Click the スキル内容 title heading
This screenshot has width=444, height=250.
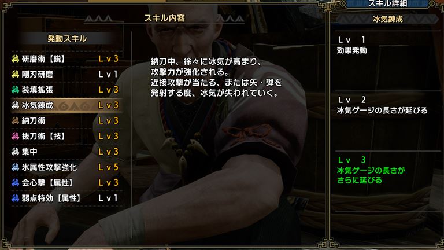click(165, 19)
